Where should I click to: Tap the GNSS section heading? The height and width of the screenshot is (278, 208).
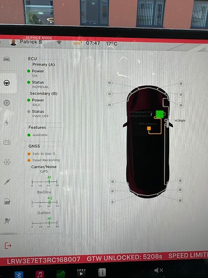tap(34, 146)
